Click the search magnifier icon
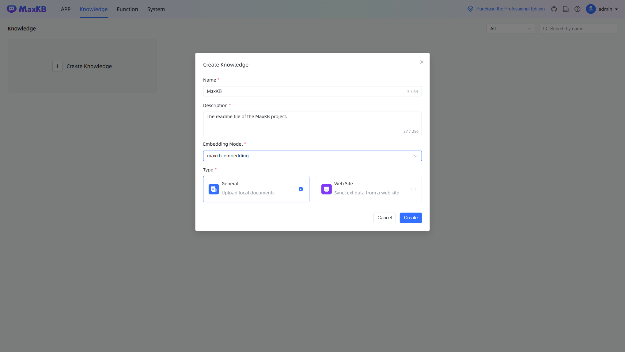Screen dimensions: 625x352 click(x=545, y=29)
